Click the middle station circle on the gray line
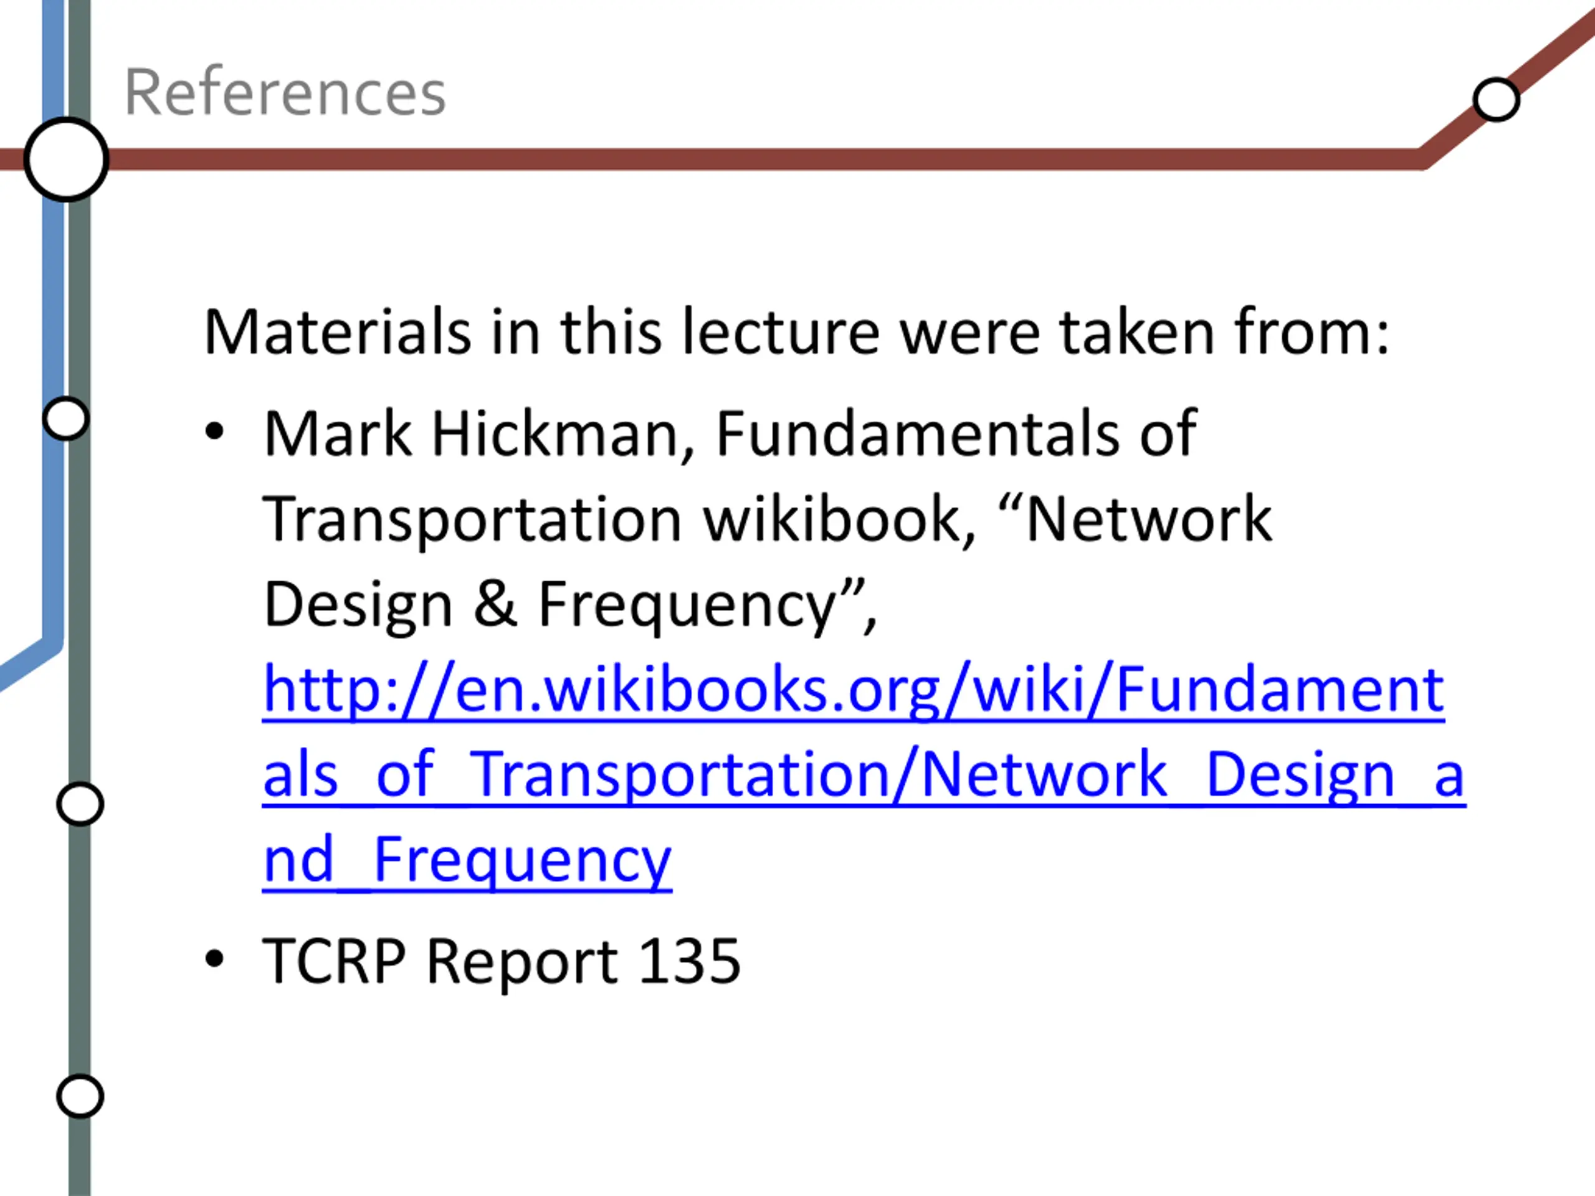Viewport: 1595px width, 1196px height. pyautogui.click(x=80, y=804)
